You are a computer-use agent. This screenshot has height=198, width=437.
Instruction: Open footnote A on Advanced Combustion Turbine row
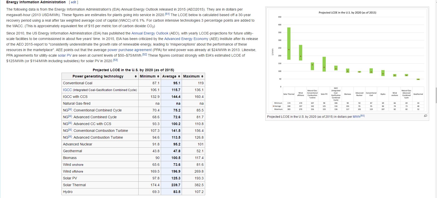pyautogui.click(x=70, y=136)
